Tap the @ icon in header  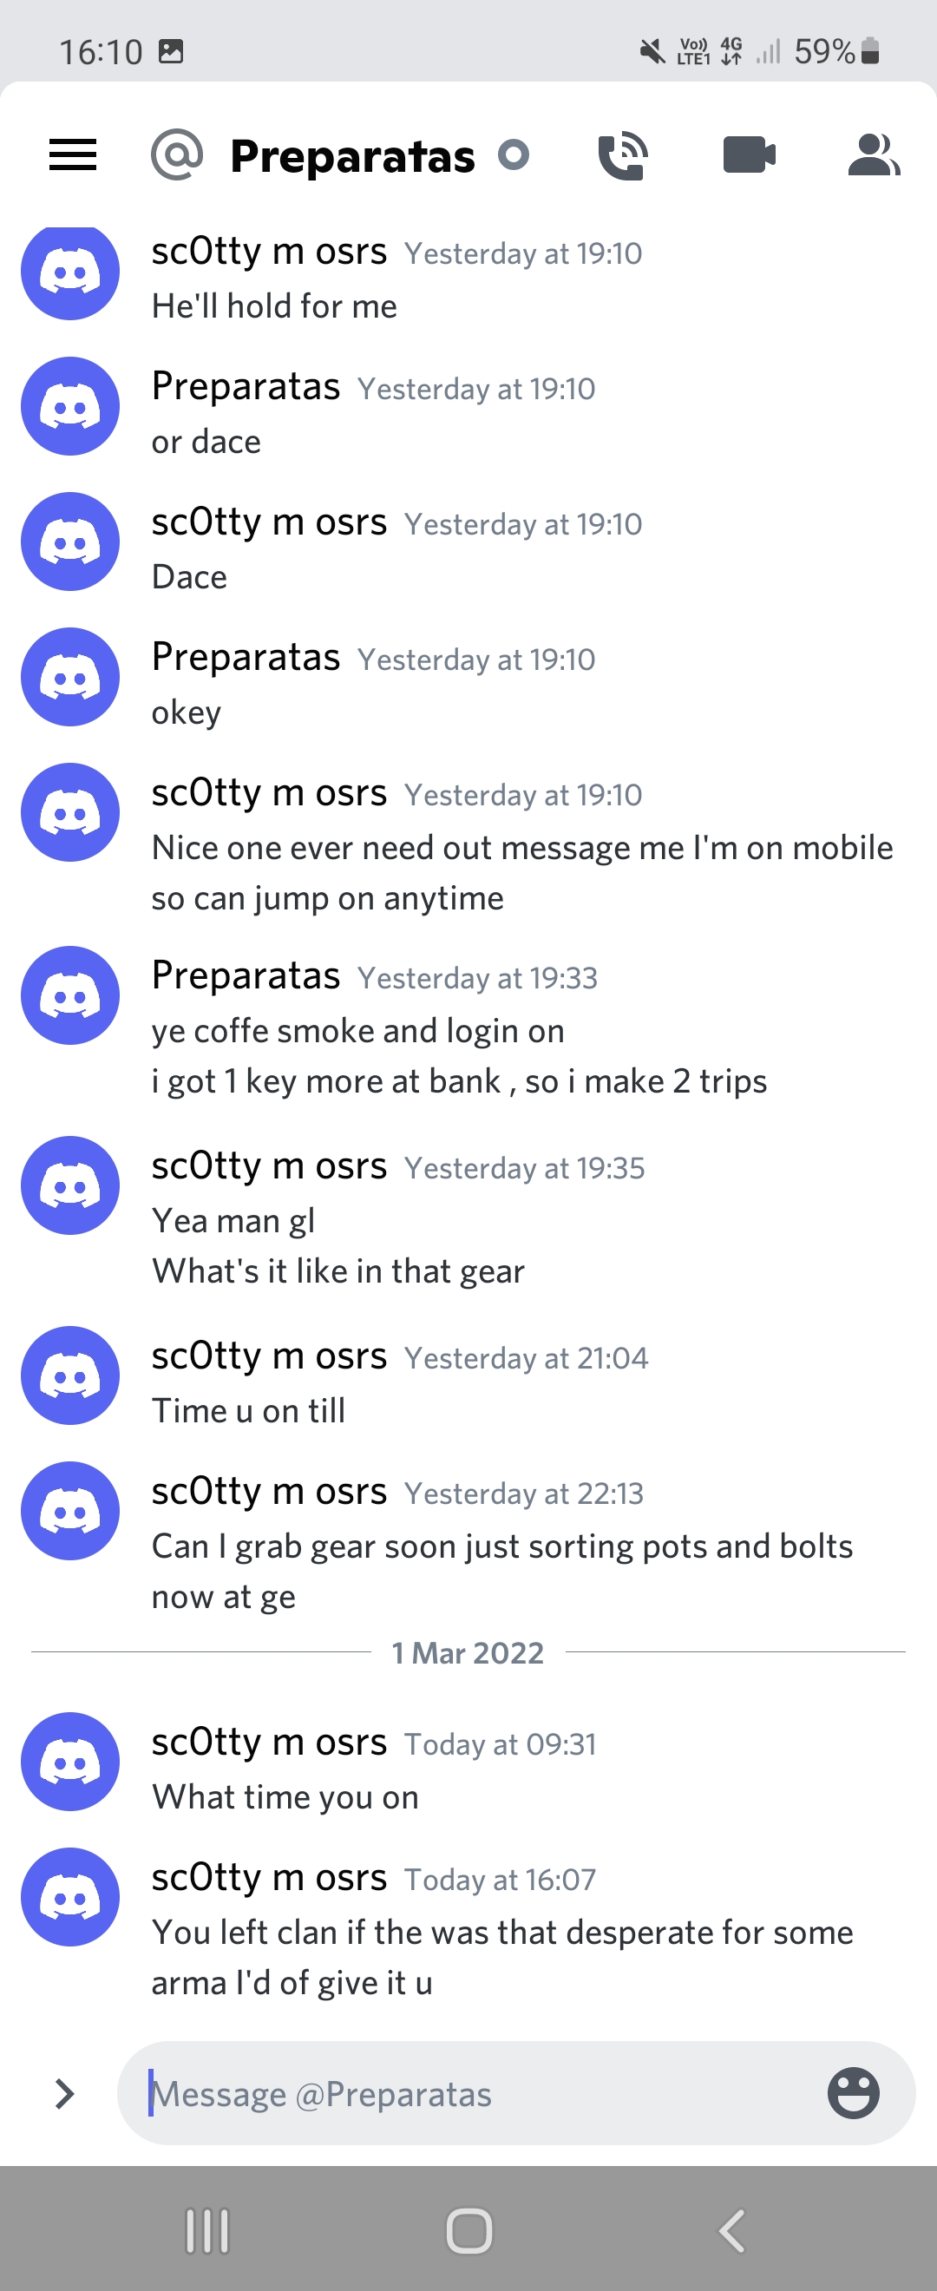tap(177, 154)
